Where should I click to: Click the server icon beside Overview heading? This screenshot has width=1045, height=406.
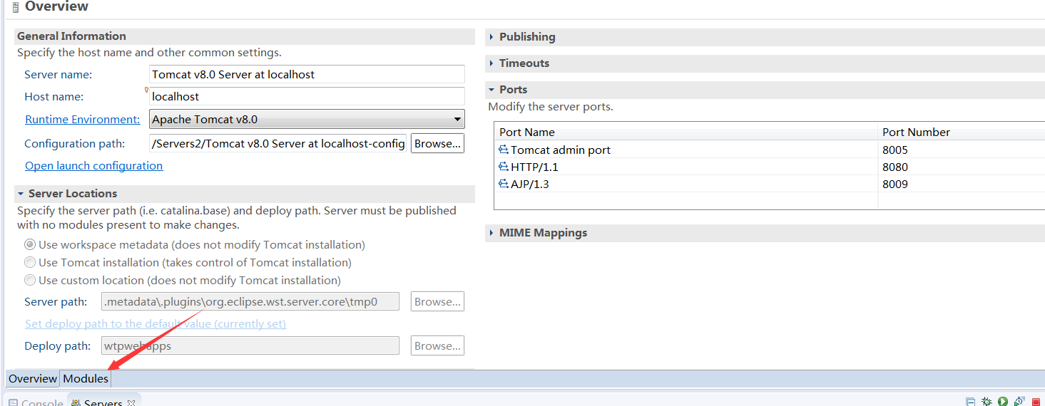16,8
